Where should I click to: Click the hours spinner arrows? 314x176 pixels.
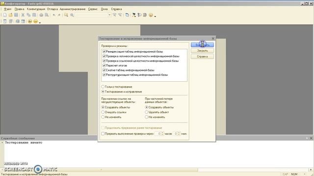[162, 133]
